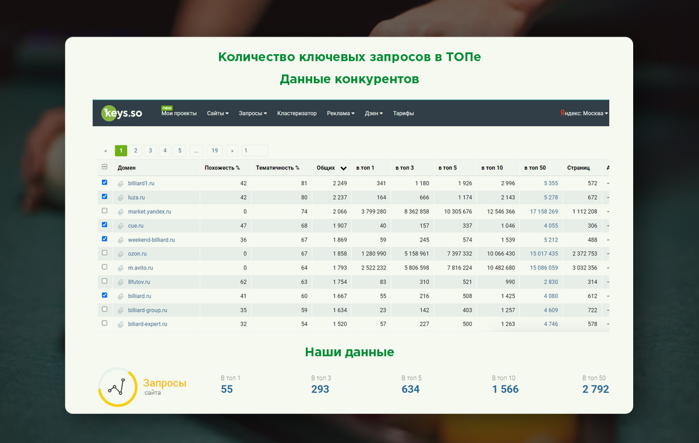Toggle the select-all checkbox in table header

[105, 167]
